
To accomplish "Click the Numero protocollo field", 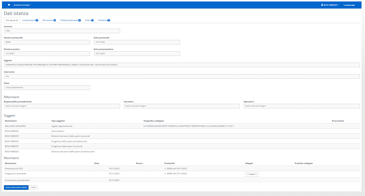I will point(47,42).
